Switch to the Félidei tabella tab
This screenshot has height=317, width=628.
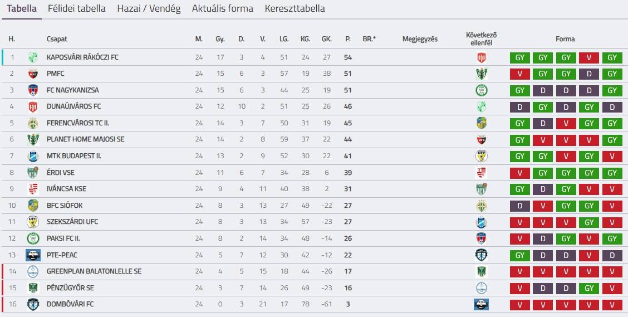click(77, 9)
